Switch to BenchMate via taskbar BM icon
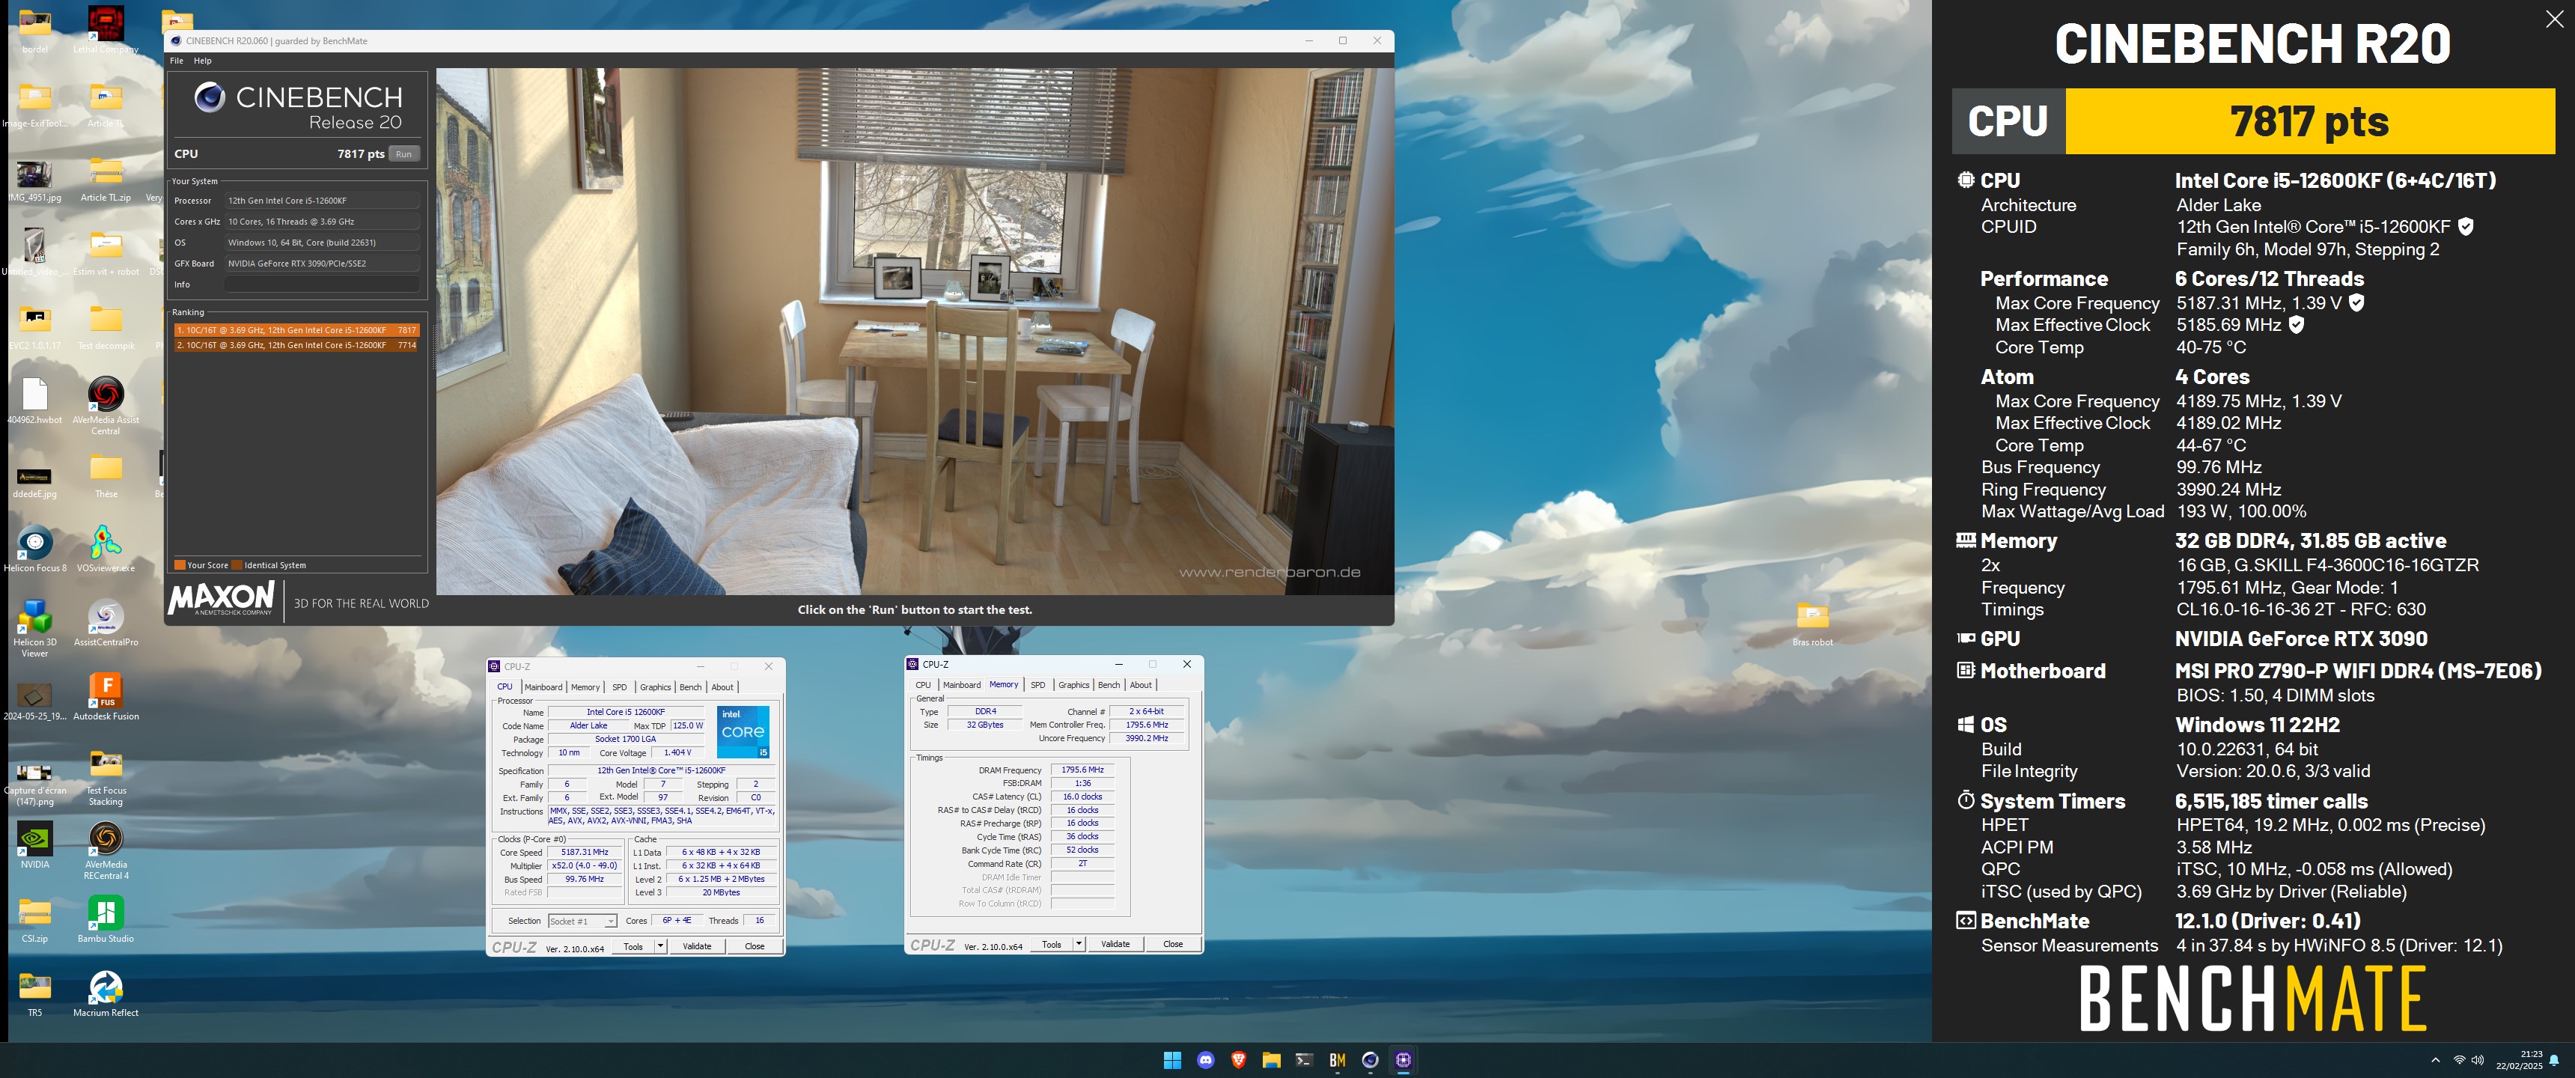2575x1078 pixels. [1338, 1060]
